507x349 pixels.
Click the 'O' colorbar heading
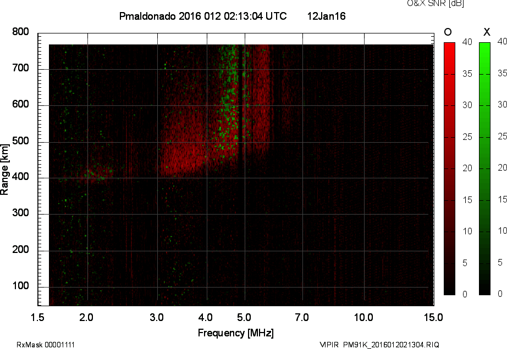[x=448, y=32]
